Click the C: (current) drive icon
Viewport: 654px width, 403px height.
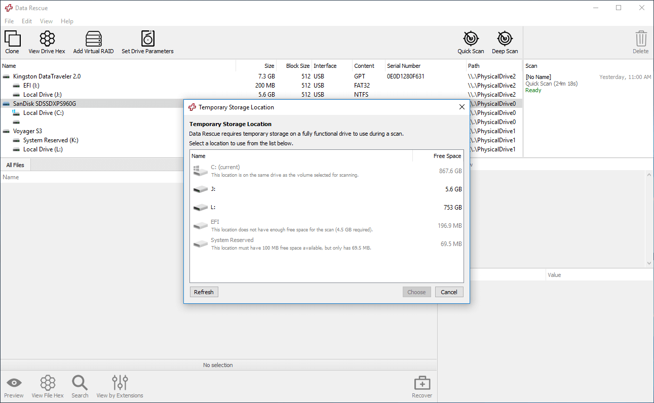click(201, 171)
